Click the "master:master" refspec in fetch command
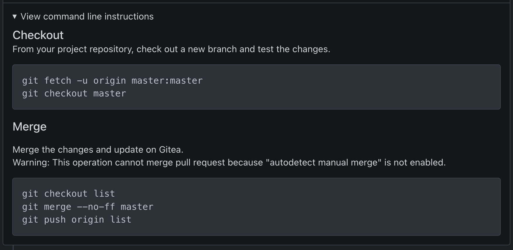This screenshot has width=513, height=250. (x=167, y=81)
